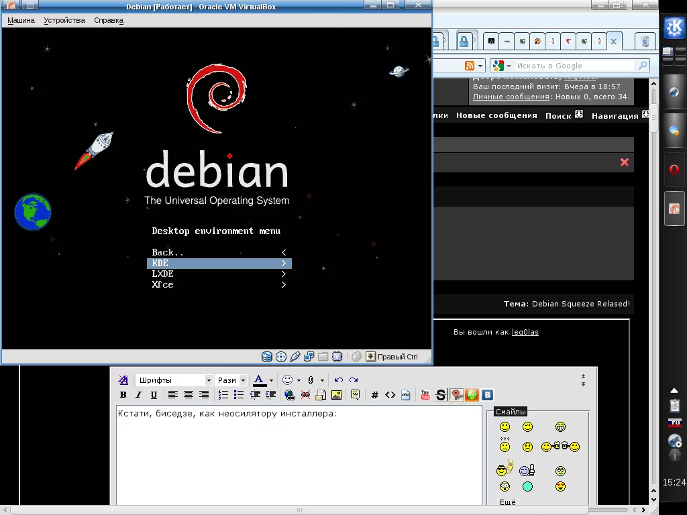Screen dimensions: 687x515
Task: Click the undo arrow in the post editor
Action: (x=339, y=380)
